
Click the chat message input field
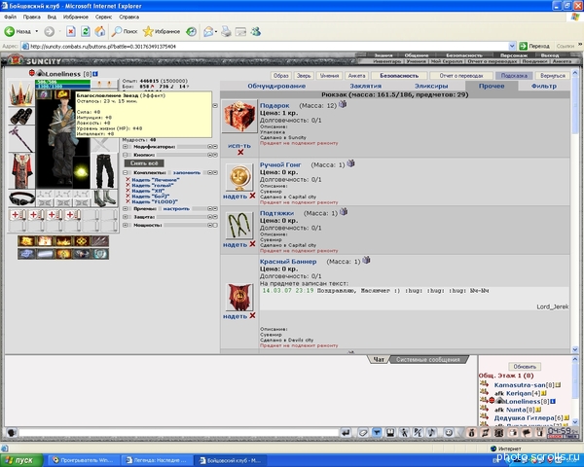179,433
